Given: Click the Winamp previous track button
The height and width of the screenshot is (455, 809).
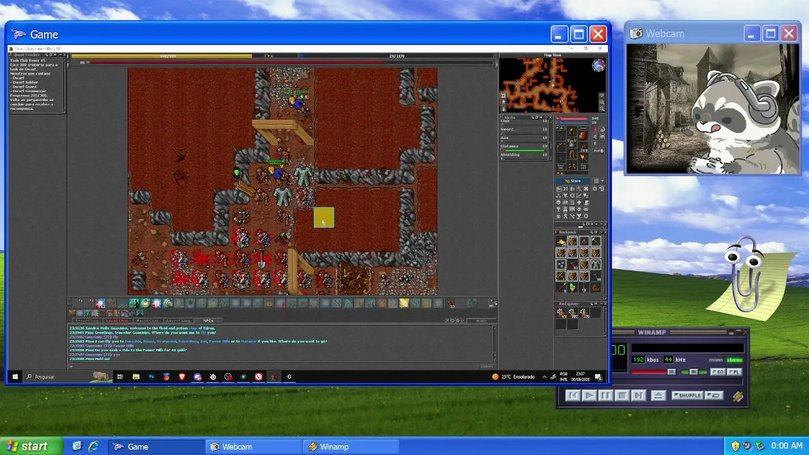Looking at the screenshot, I should [573, 396].
